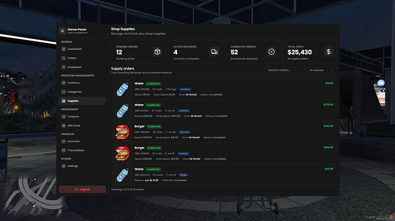Click the Completed badge on the $10.00 Water order
Screen dimensions: 395x221
click(153, 84)
